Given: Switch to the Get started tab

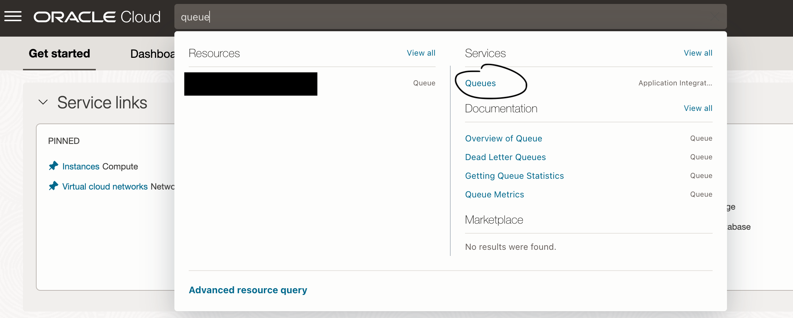Looking at the screenshot, I should (59, 53).
